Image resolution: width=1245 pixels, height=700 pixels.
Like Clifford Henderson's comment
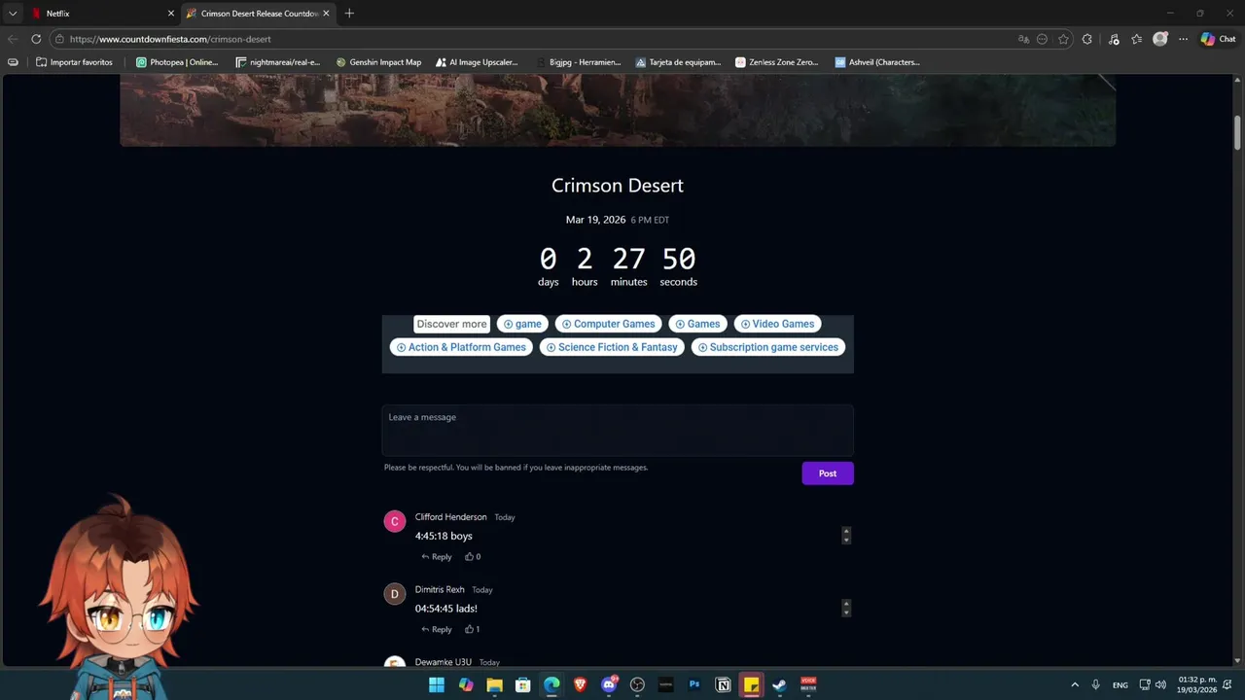click(x=473, y=557)
